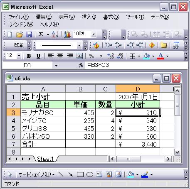Insert a Text Box from drawing toolbar
Screen dimensions: 190x189
click(x=99, y=174)
